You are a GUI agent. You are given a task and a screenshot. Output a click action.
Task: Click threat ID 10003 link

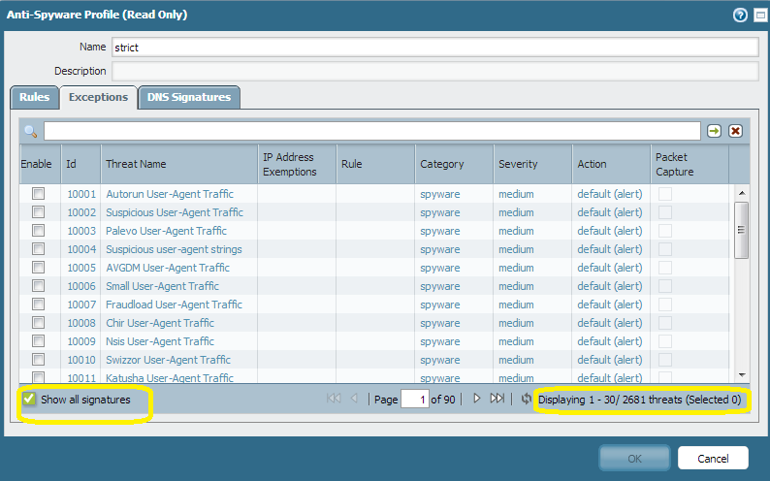click(81, 231)
